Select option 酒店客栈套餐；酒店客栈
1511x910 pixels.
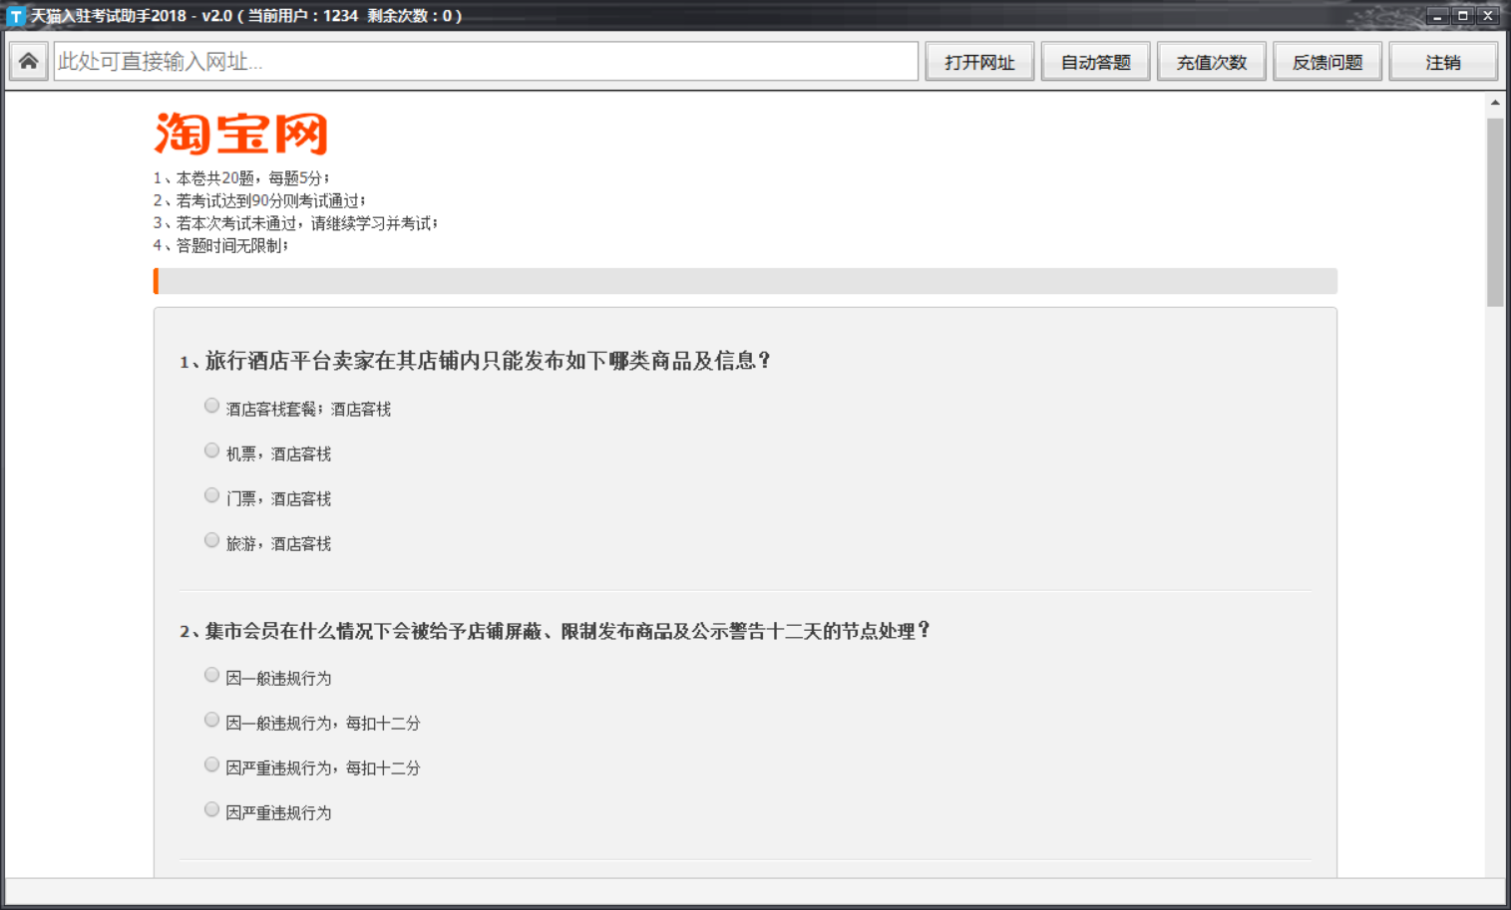click(x=211, y=406)
